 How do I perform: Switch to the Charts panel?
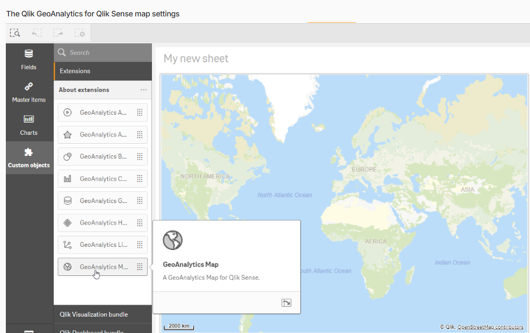(29, 125)
